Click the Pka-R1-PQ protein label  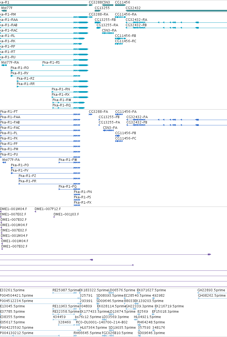pyautogui.click(x=68, y=187)
